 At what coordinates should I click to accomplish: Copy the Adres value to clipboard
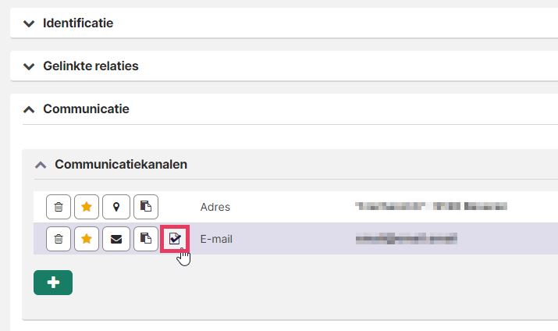[145, 207]
